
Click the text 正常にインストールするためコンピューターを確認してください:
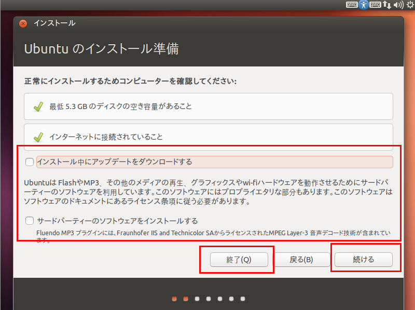click(x=130, y=81)
